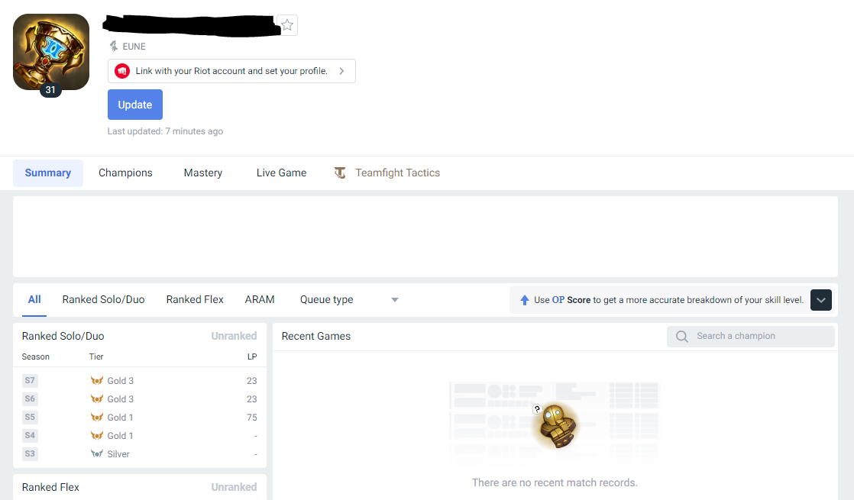854x500 pixels.
Task: Click the magnifier icon in champion search
Action: tap(682, 336)
